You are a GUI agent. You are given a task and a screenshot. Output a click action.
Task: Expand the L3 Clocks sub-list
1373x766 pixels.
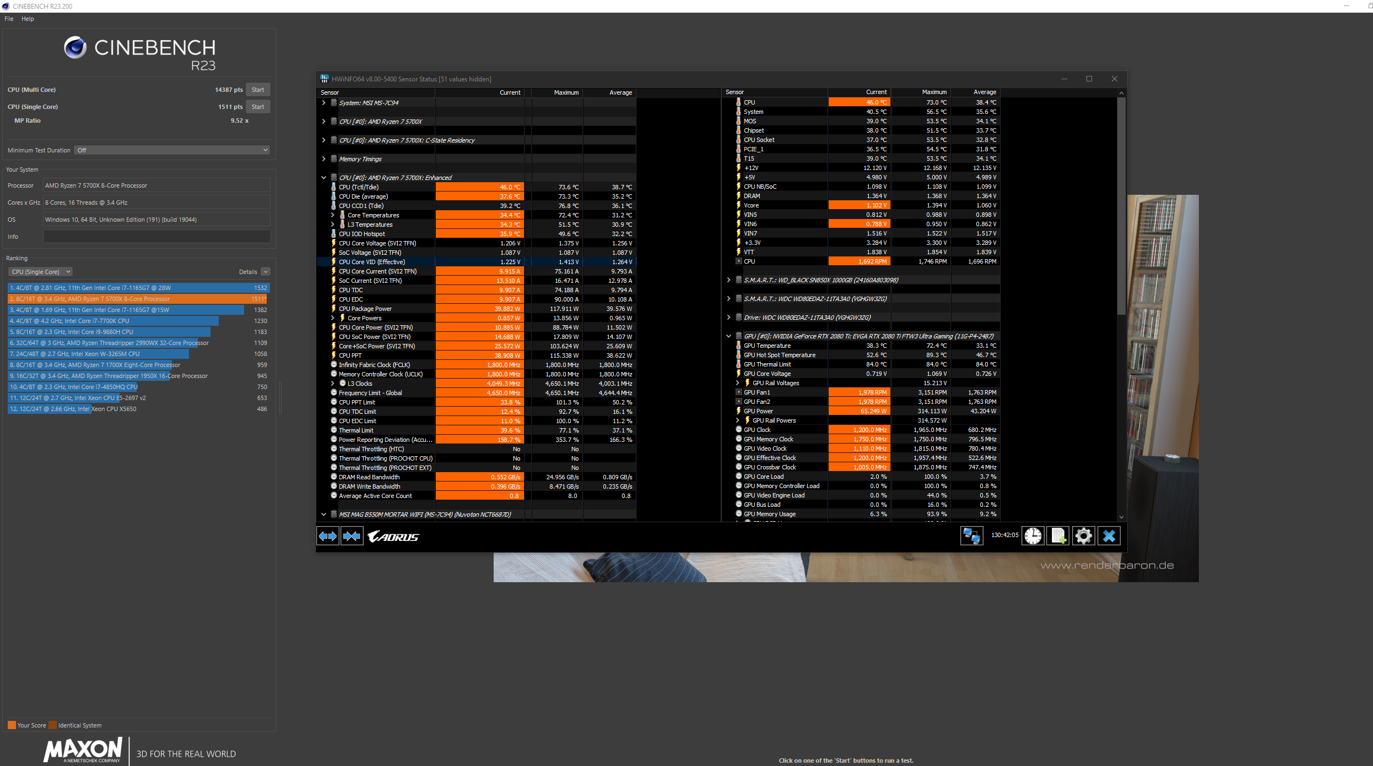click(332, 384)
